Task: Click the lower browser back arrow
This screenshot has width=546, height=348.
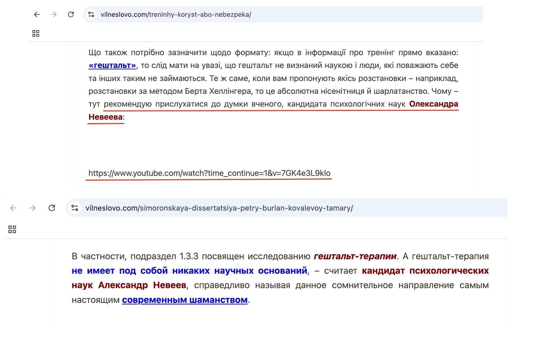Action: [13, 208]
